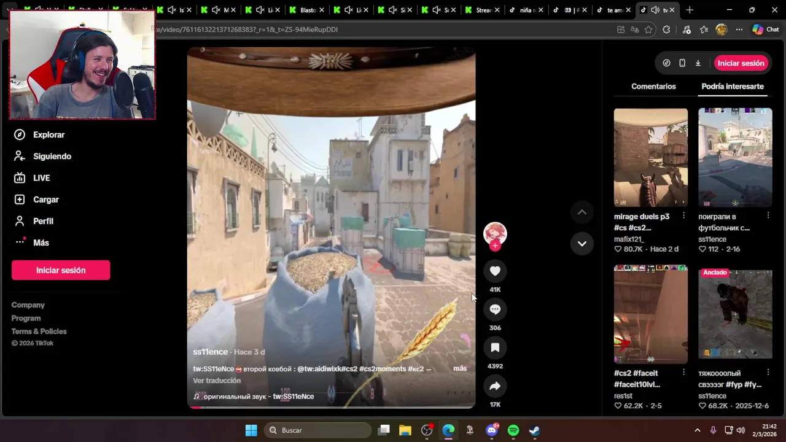786x442 pixels.
Task: Switch to the 'niña' TikTok browser tab
Action: [x=526, y=10]
